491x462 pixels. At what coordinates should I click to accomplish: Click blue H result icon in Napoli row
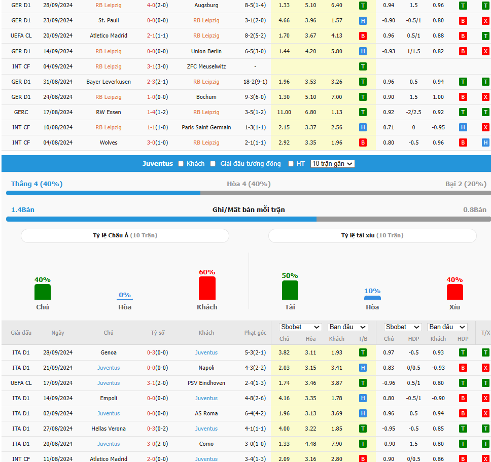click(x=363, y=368)
